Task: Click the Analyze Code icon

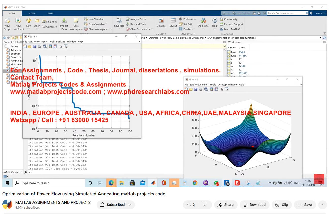Action: pyautogui.click(x=136, y=19)
